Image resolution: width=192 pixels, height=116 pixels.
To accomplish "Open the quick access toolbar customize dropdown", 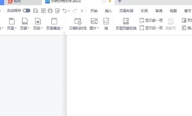I will (82, 11).
